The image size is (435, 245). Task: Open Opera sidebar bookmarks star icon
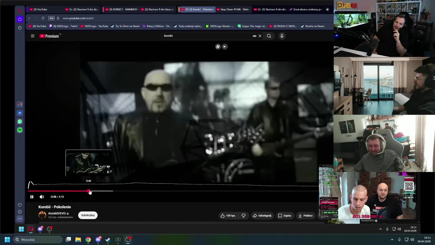coord(20,28)
